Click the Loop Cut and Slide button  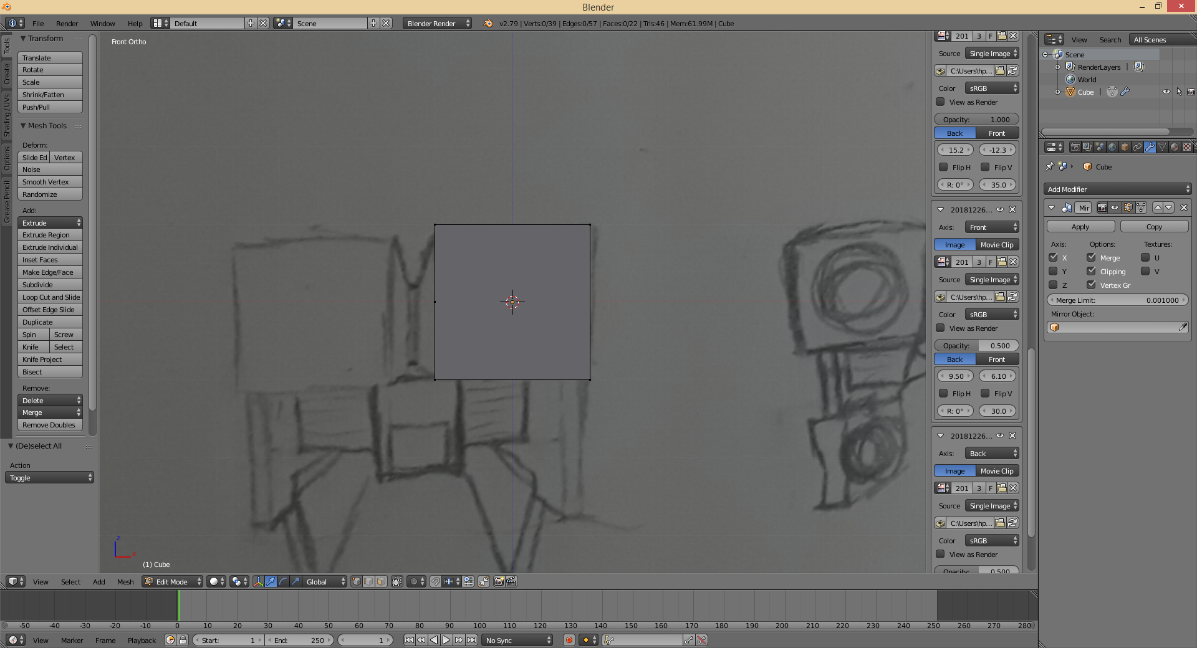50,297
